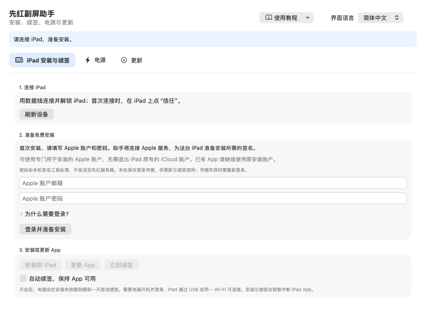Click the 立即续签 button

121,265
